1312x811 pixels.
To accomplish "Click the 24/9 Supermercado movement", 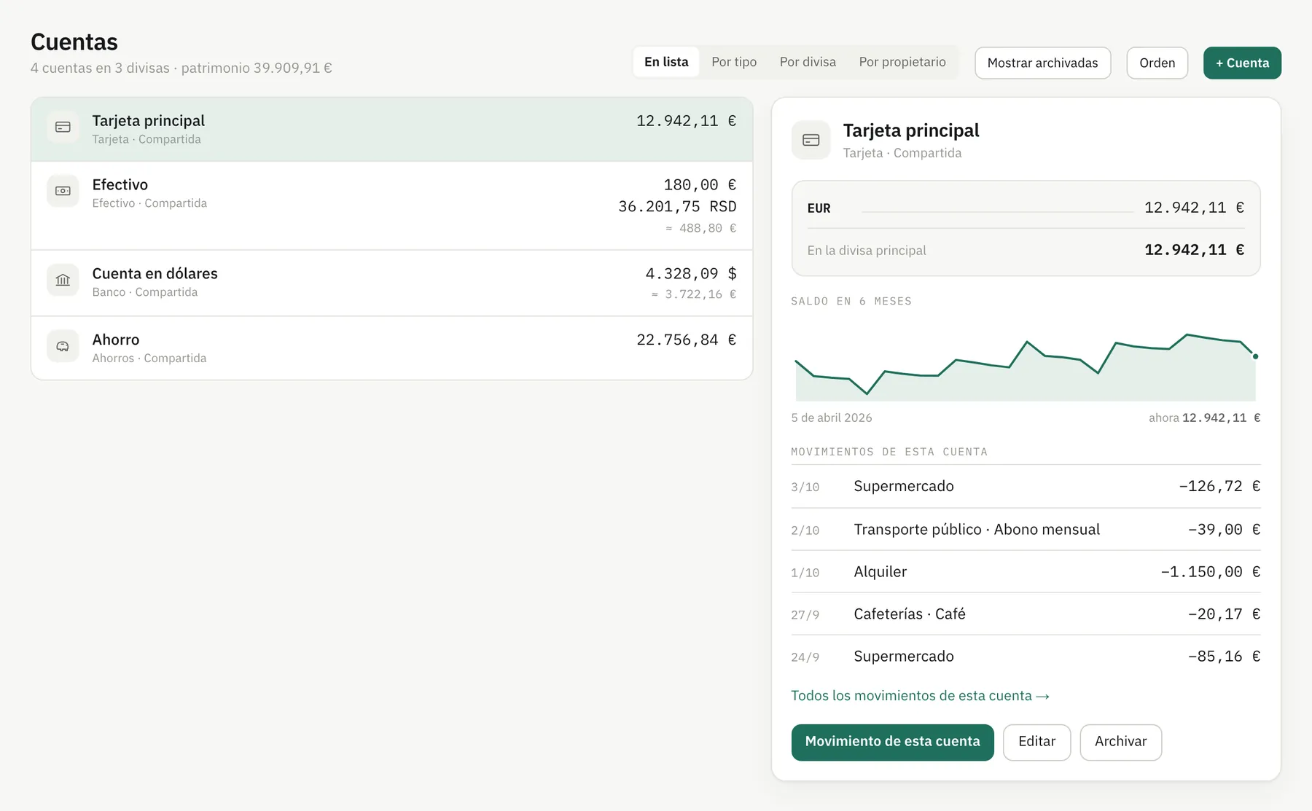I will pos(1026,656).
